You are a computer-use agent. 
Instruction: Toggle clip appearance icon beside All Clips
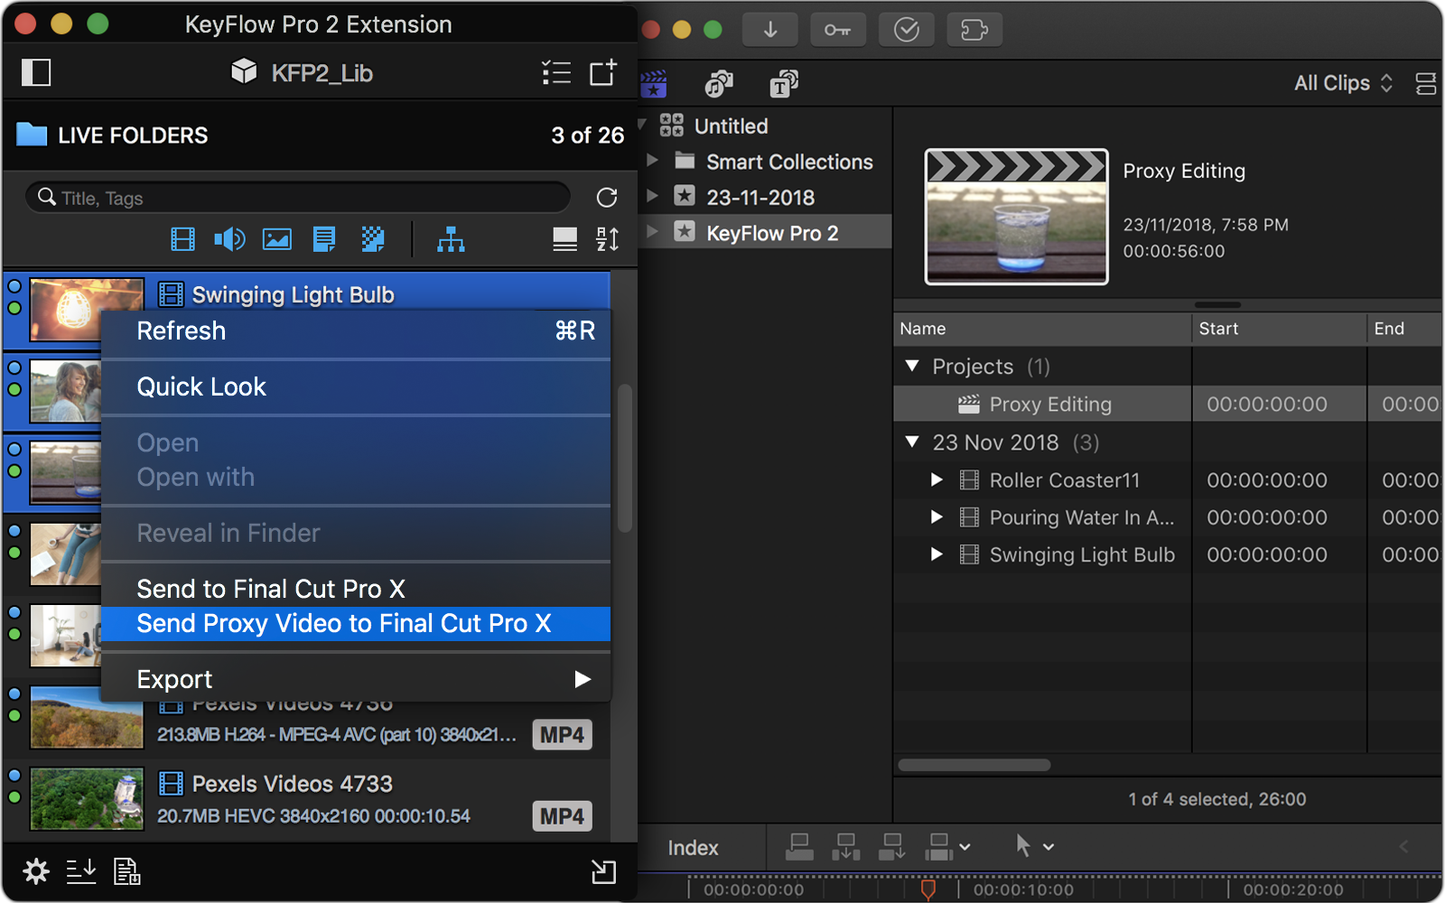(1426, 84)
